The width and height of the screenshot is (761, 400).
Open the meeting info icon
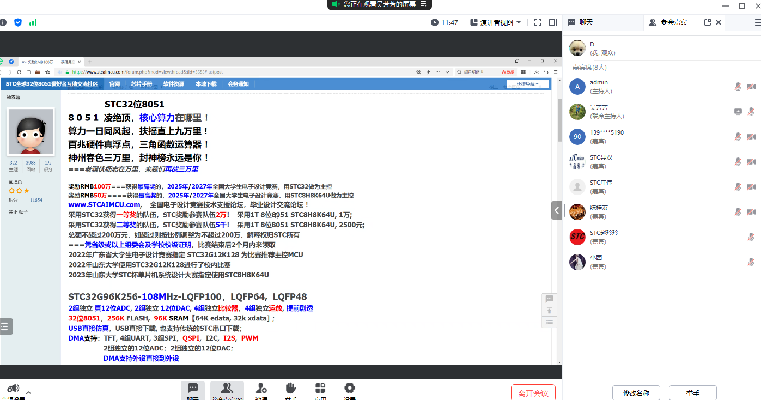pyautogui.click(x=3, y=22)
